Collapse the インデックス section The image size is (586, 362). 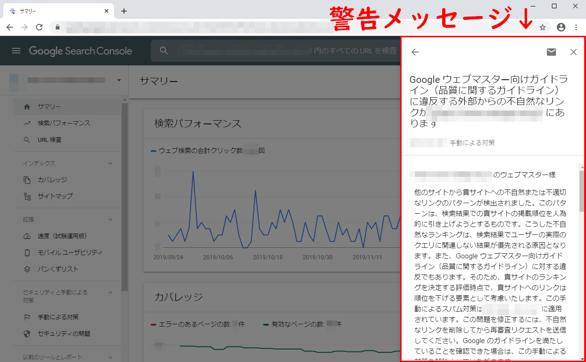click(110, 163)
